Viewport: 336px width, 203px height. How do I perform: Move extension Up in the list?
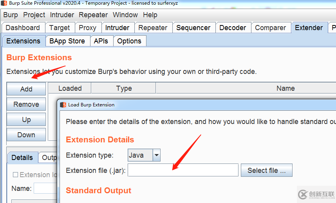[26, 120]
